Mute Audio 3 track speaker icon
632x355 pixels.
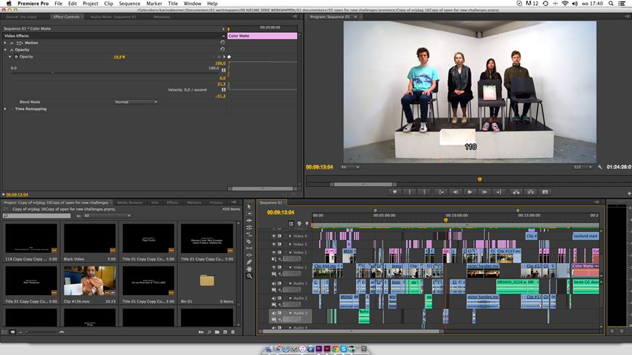(x=274, y=313)
